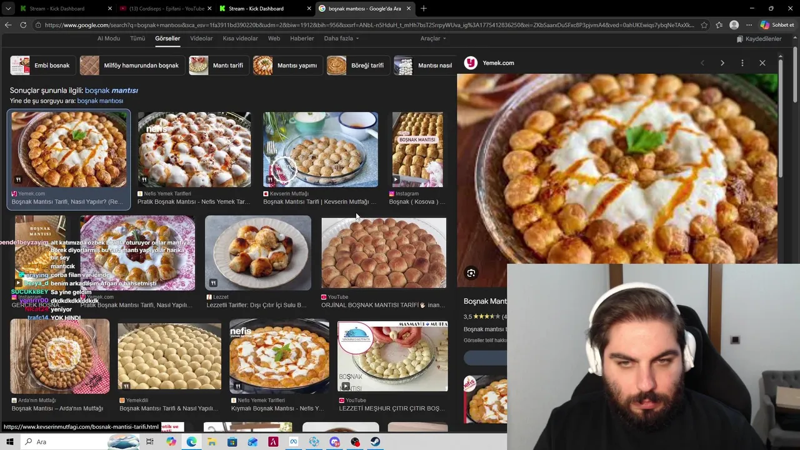Click the browser back arrow
Screen dimensions: 800x450
[8, 25]
